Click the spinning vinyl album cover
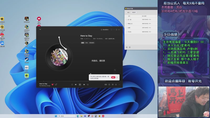 pos(59,57)
